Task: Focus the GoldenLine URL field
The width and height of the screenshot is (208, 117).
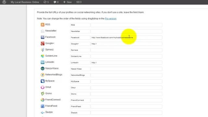Action: tap(126, 56)
